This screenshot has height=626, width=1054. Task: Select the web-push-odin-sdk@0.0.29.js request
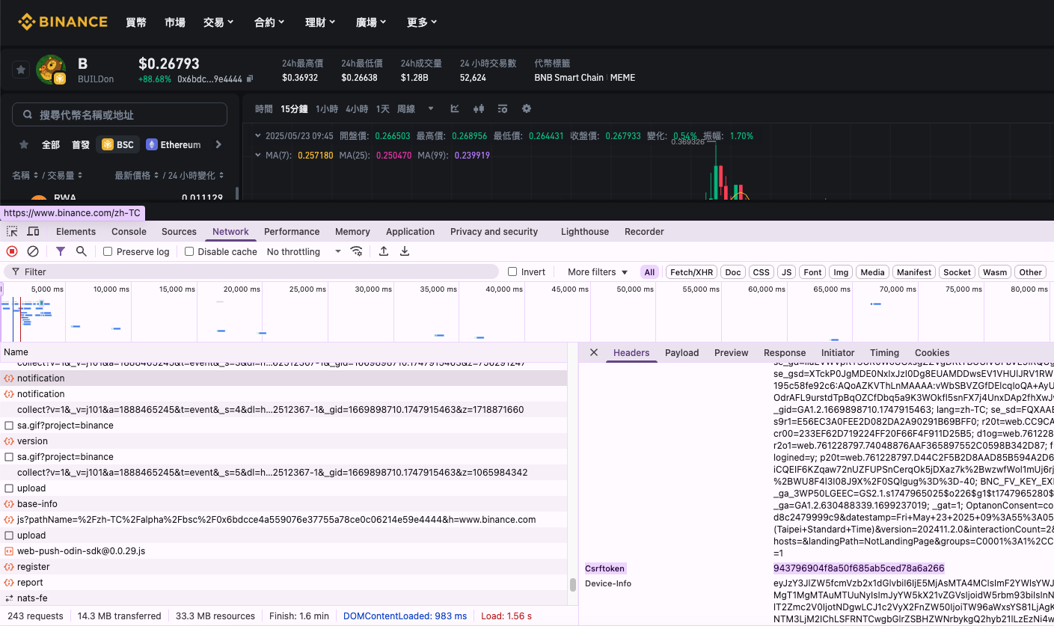pyautogui.click(x=284, y=550)
